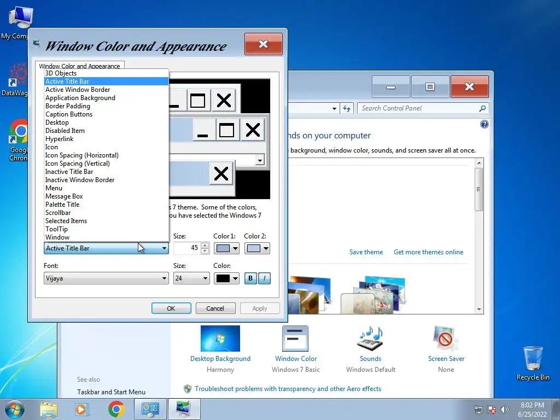Open font Size dropdown showing 24
Image resolution: width=560 pixels, height=420 pixels.
191,278
